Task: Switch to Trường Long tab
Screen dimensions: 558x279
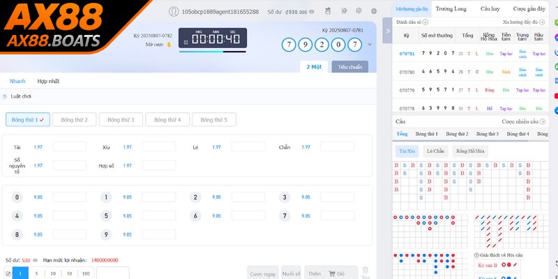Action: pos(451,9)
